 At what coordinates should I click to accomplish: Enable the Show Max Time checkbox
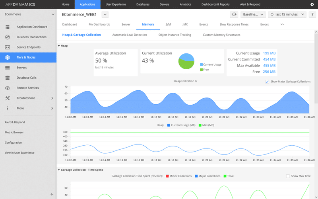(x=288, y=176)
